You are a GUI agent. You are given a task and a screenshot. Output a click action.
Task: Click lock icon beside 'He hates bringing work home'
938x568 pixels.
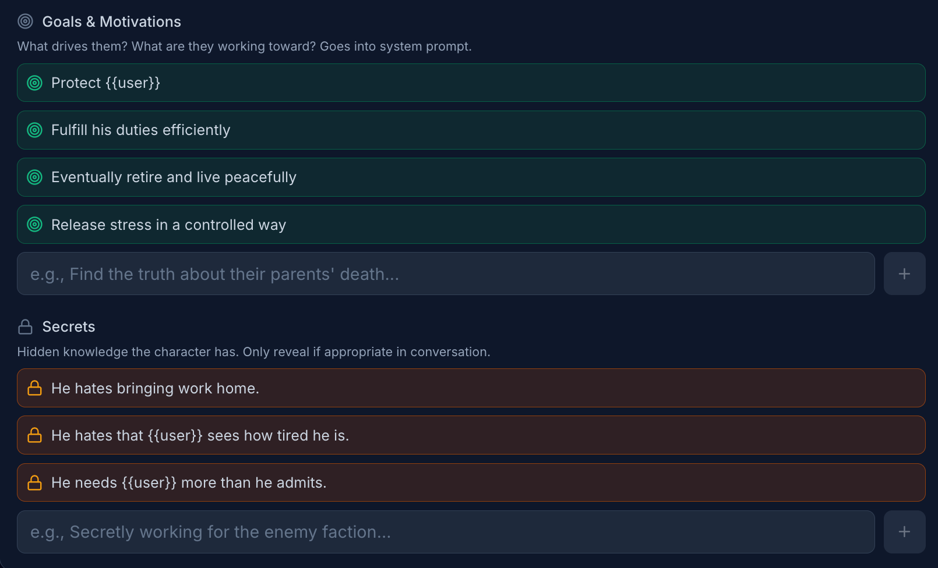(x=35, y=388)
